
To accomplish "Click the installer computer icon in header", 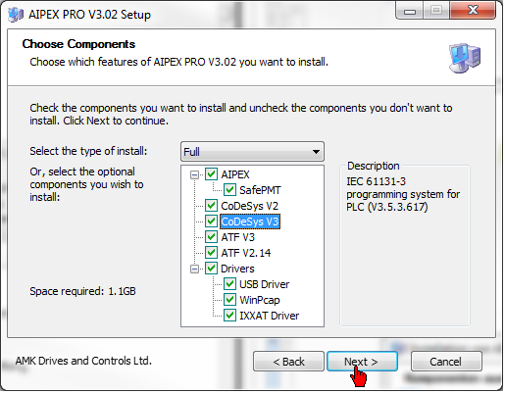I will click(465, 58).
